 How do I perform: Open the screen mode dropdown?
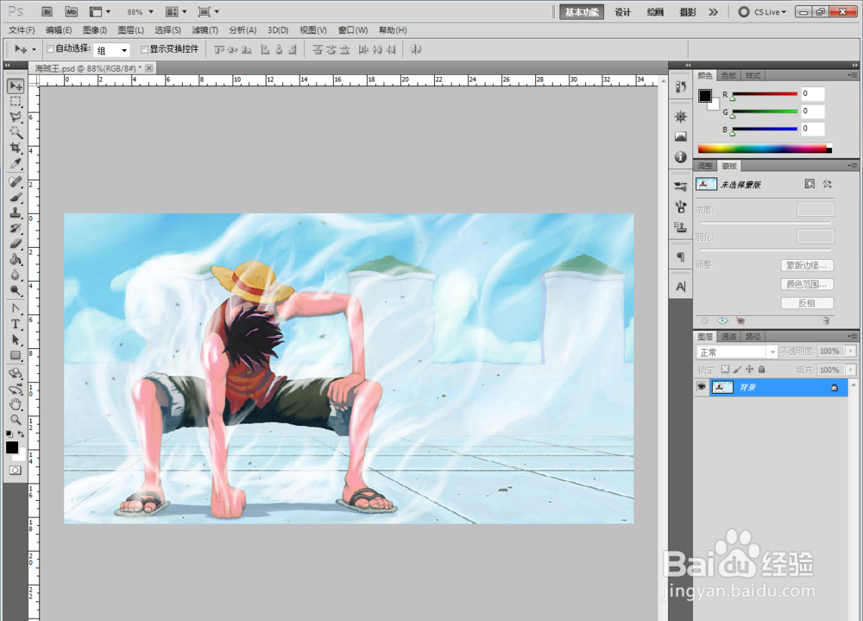pyautogui.click(x=209, y=11)
